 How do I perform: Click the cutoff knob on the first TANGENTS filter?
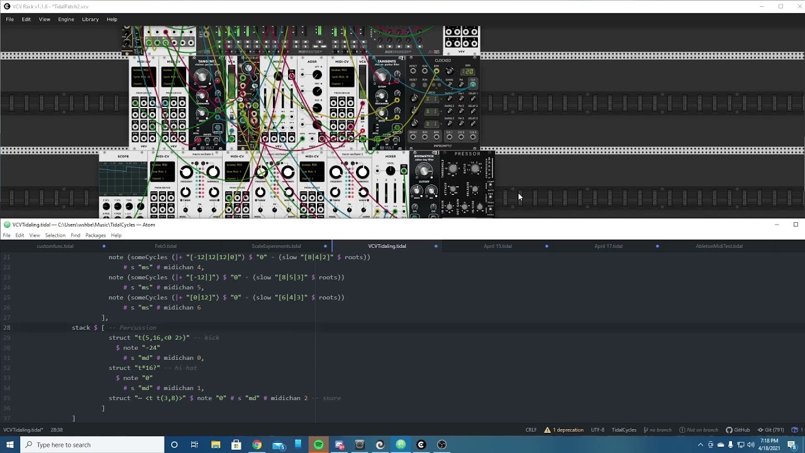pyautogui.click(x=201, y=77)
